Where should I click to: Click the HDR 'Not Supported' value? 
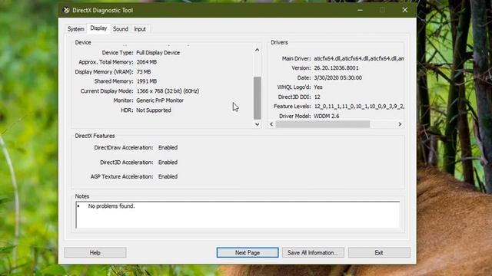154,110
